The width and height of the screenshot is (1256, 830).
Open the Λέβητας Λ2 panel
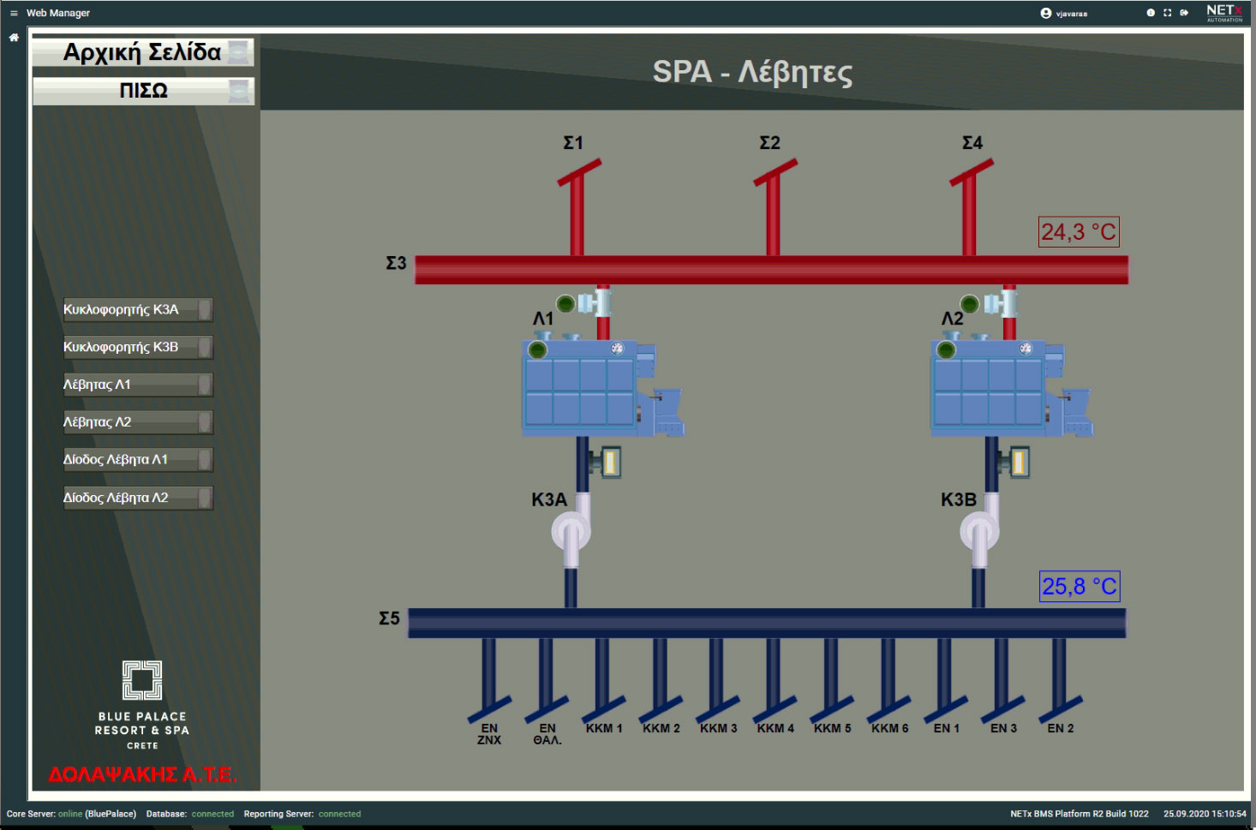pyautogui.click(x=137, y=422)
